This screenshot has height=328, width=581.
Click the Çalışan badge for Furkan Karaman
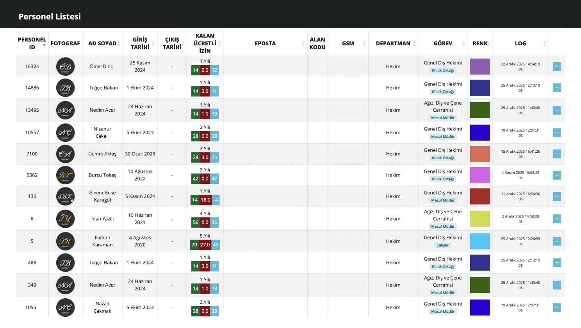443,246
